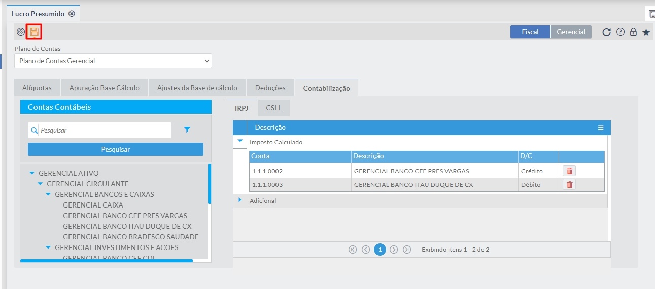Open the Apuração Base Cálculo tab
This screenshot has width=655, height=289.
pyautogui.click(x=105, y=88)
